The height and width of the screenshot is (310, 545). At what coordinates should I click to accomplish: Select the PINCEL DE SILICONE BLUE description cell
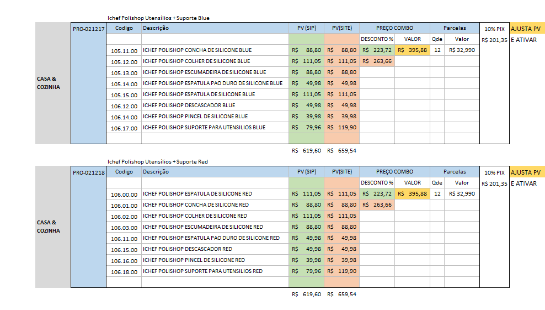point(195,117)
